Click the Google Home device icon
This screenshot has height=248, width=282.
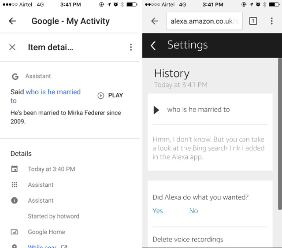pyautogui.click(x=15, y=232)
